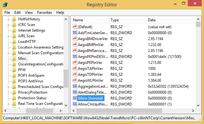This screenshot has width=204, height=124.
Task: Click the string icon beside AegisBMPtnVer
Action: [x=75, y=44]
